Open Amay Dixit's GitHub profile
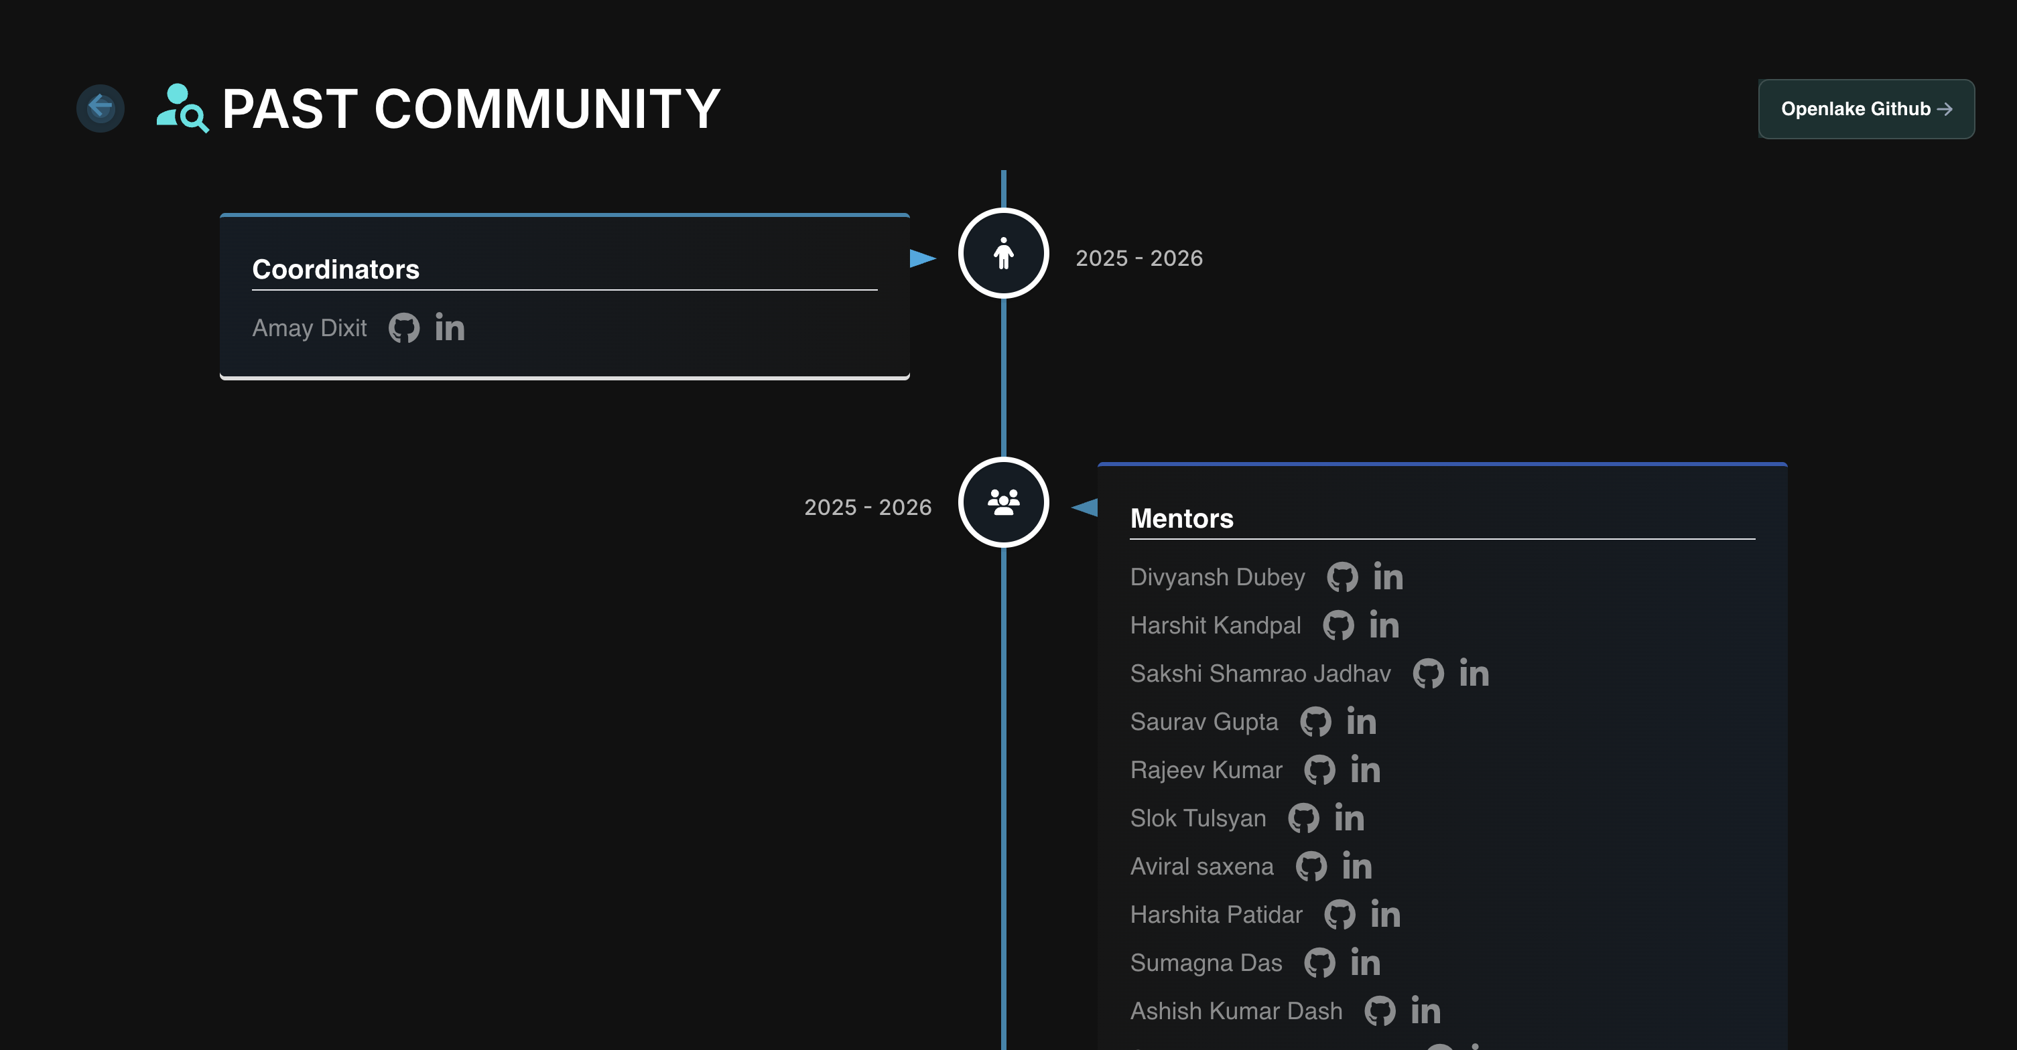This screenshot has width=2017, height=1050. 404,328
